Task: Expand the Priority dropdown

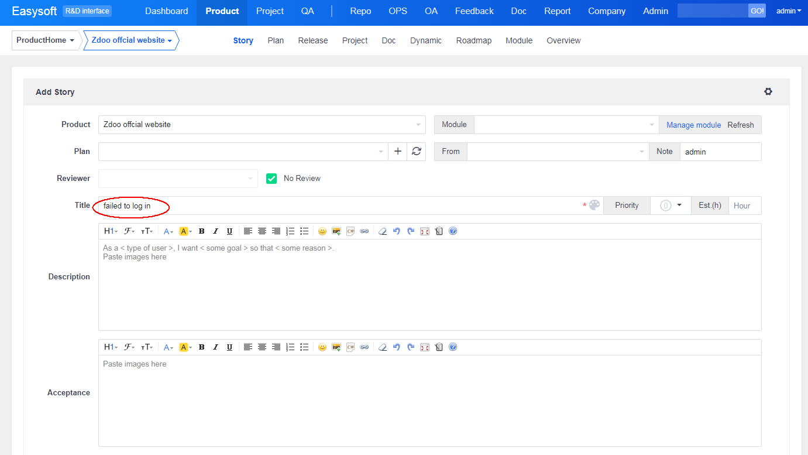Action: 671,206
